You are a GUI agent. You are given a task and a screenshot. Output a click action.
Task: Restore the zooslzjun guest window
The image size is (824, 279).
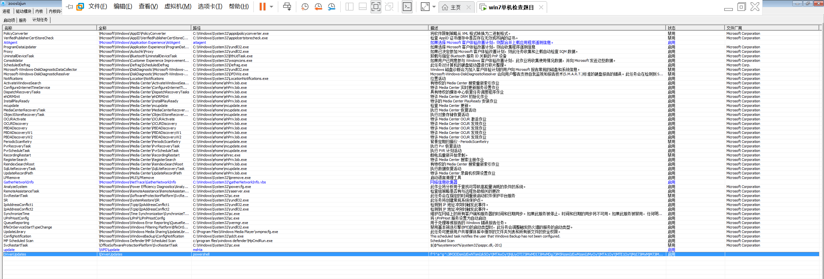point(808,4)
